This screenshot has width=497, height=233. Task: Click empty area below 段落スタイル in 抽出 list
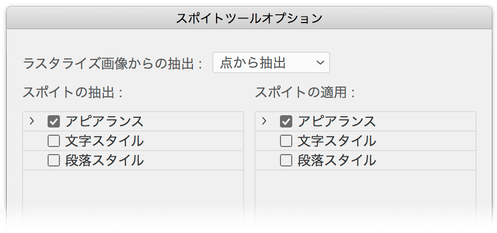coord(133,197)
